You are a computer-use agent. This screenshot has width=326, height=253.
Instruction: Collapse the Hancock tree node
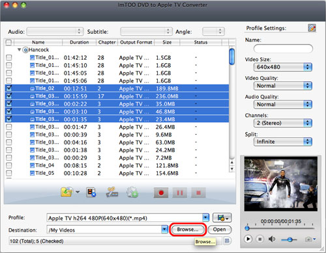19,50
